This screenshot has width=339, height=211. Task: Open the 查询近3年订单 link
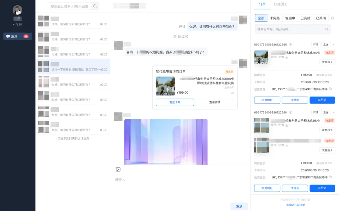pos(295,205)
